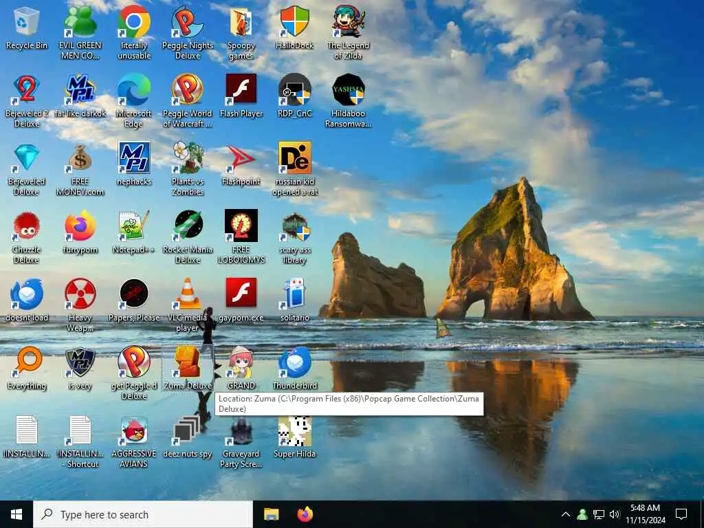Select the 'is very' MPI shield icon

pyautogui.click(x=80, y=368)
